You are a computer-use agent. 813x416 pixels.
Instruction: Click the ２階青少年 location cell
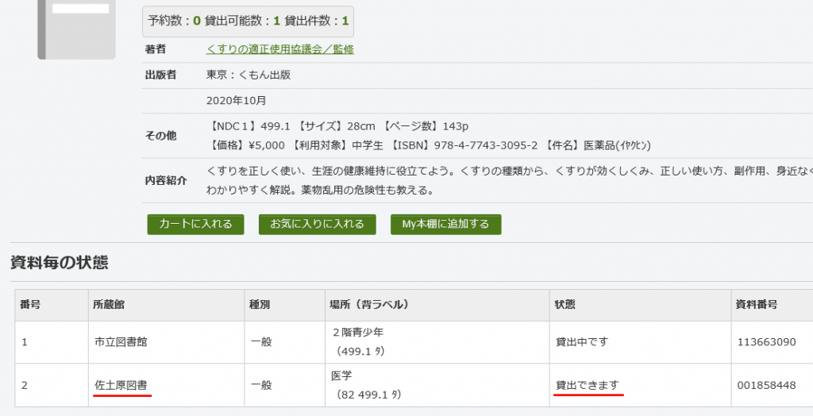pyautogui.click(x=437, y=342)
